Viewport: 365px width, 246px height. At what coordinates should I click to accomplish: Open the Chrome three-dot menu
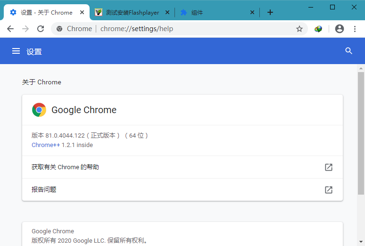[x=355, y=29]
